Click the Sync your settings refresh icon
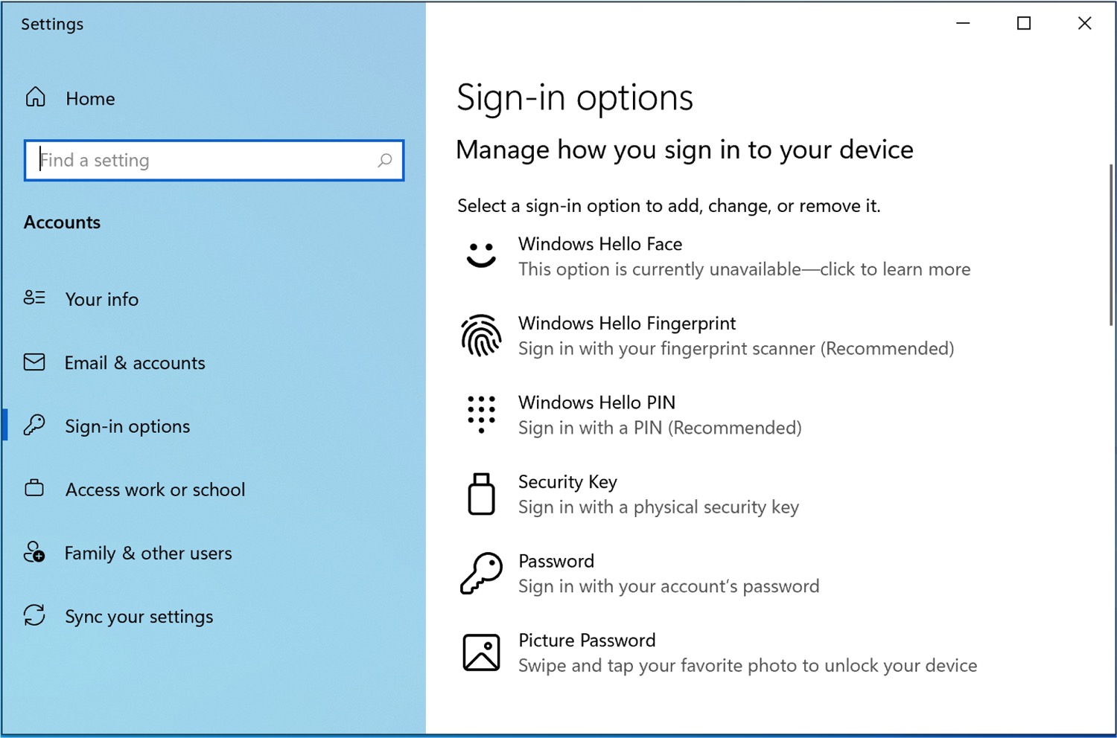 (34, 615)
